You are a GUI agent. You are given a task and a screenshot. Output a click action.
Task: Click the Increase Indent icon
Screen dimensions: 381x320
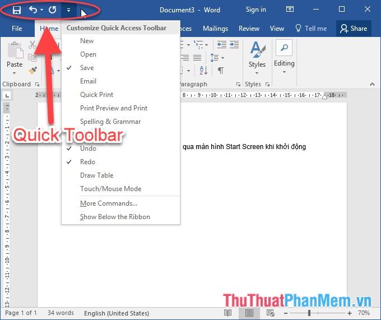(234, 45)
